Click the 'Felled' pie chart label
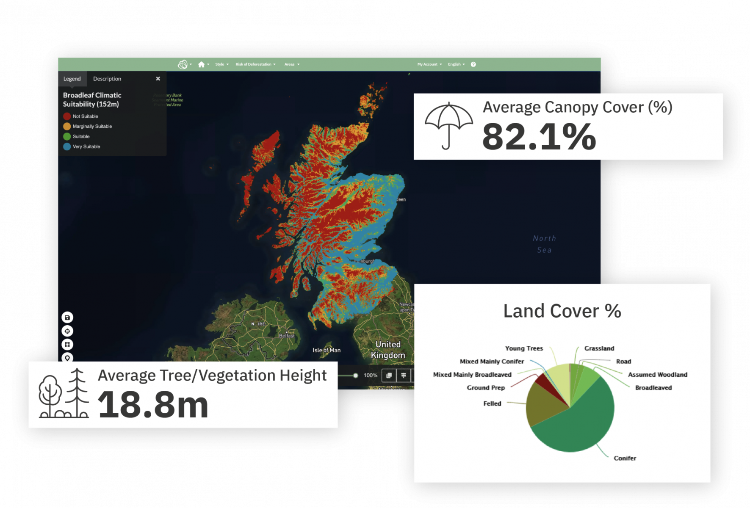The width and height of the screenshot is (750, 508). click(x=492, y=404)
